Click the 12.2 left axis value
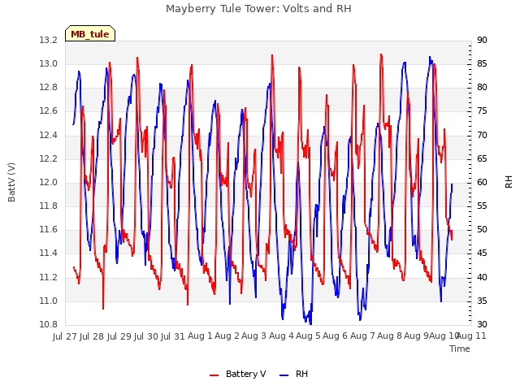 coord(49,159)
